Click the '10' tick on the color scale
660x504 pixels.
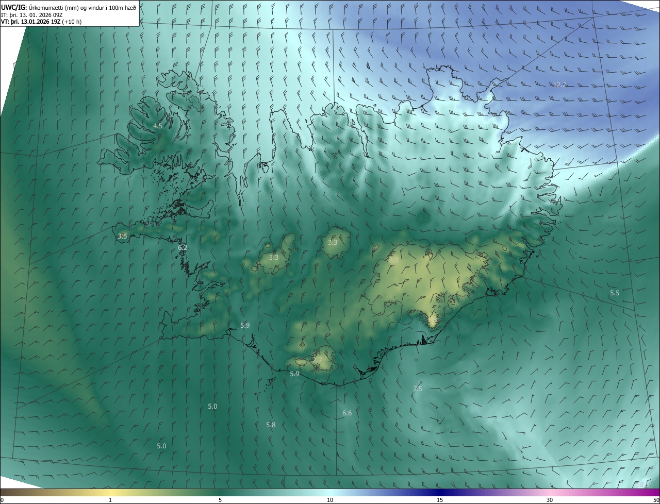pos(330,500)
